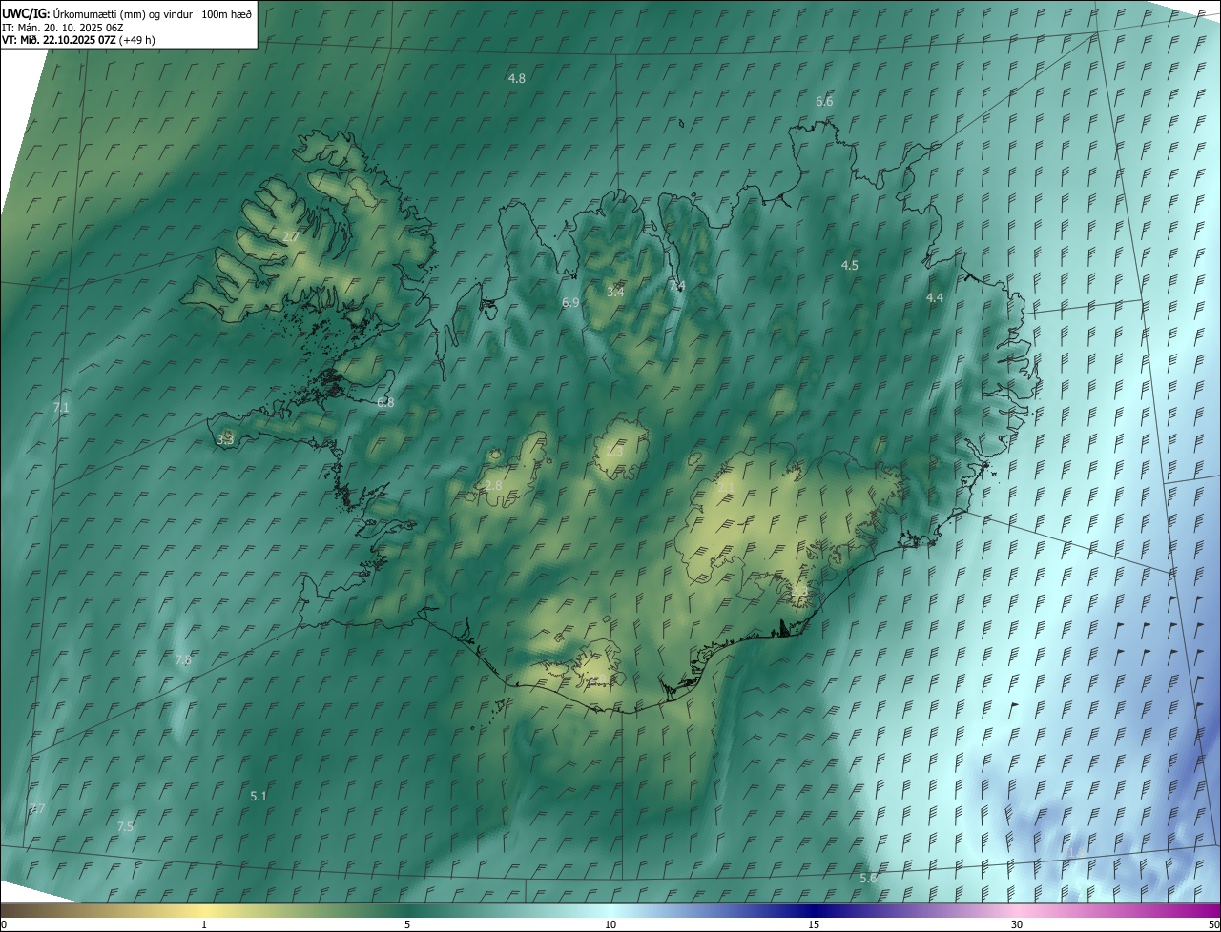1221x932 pixels.
Task: Click the 6.8 value label in west Iceland
Action: click(385, 403)
